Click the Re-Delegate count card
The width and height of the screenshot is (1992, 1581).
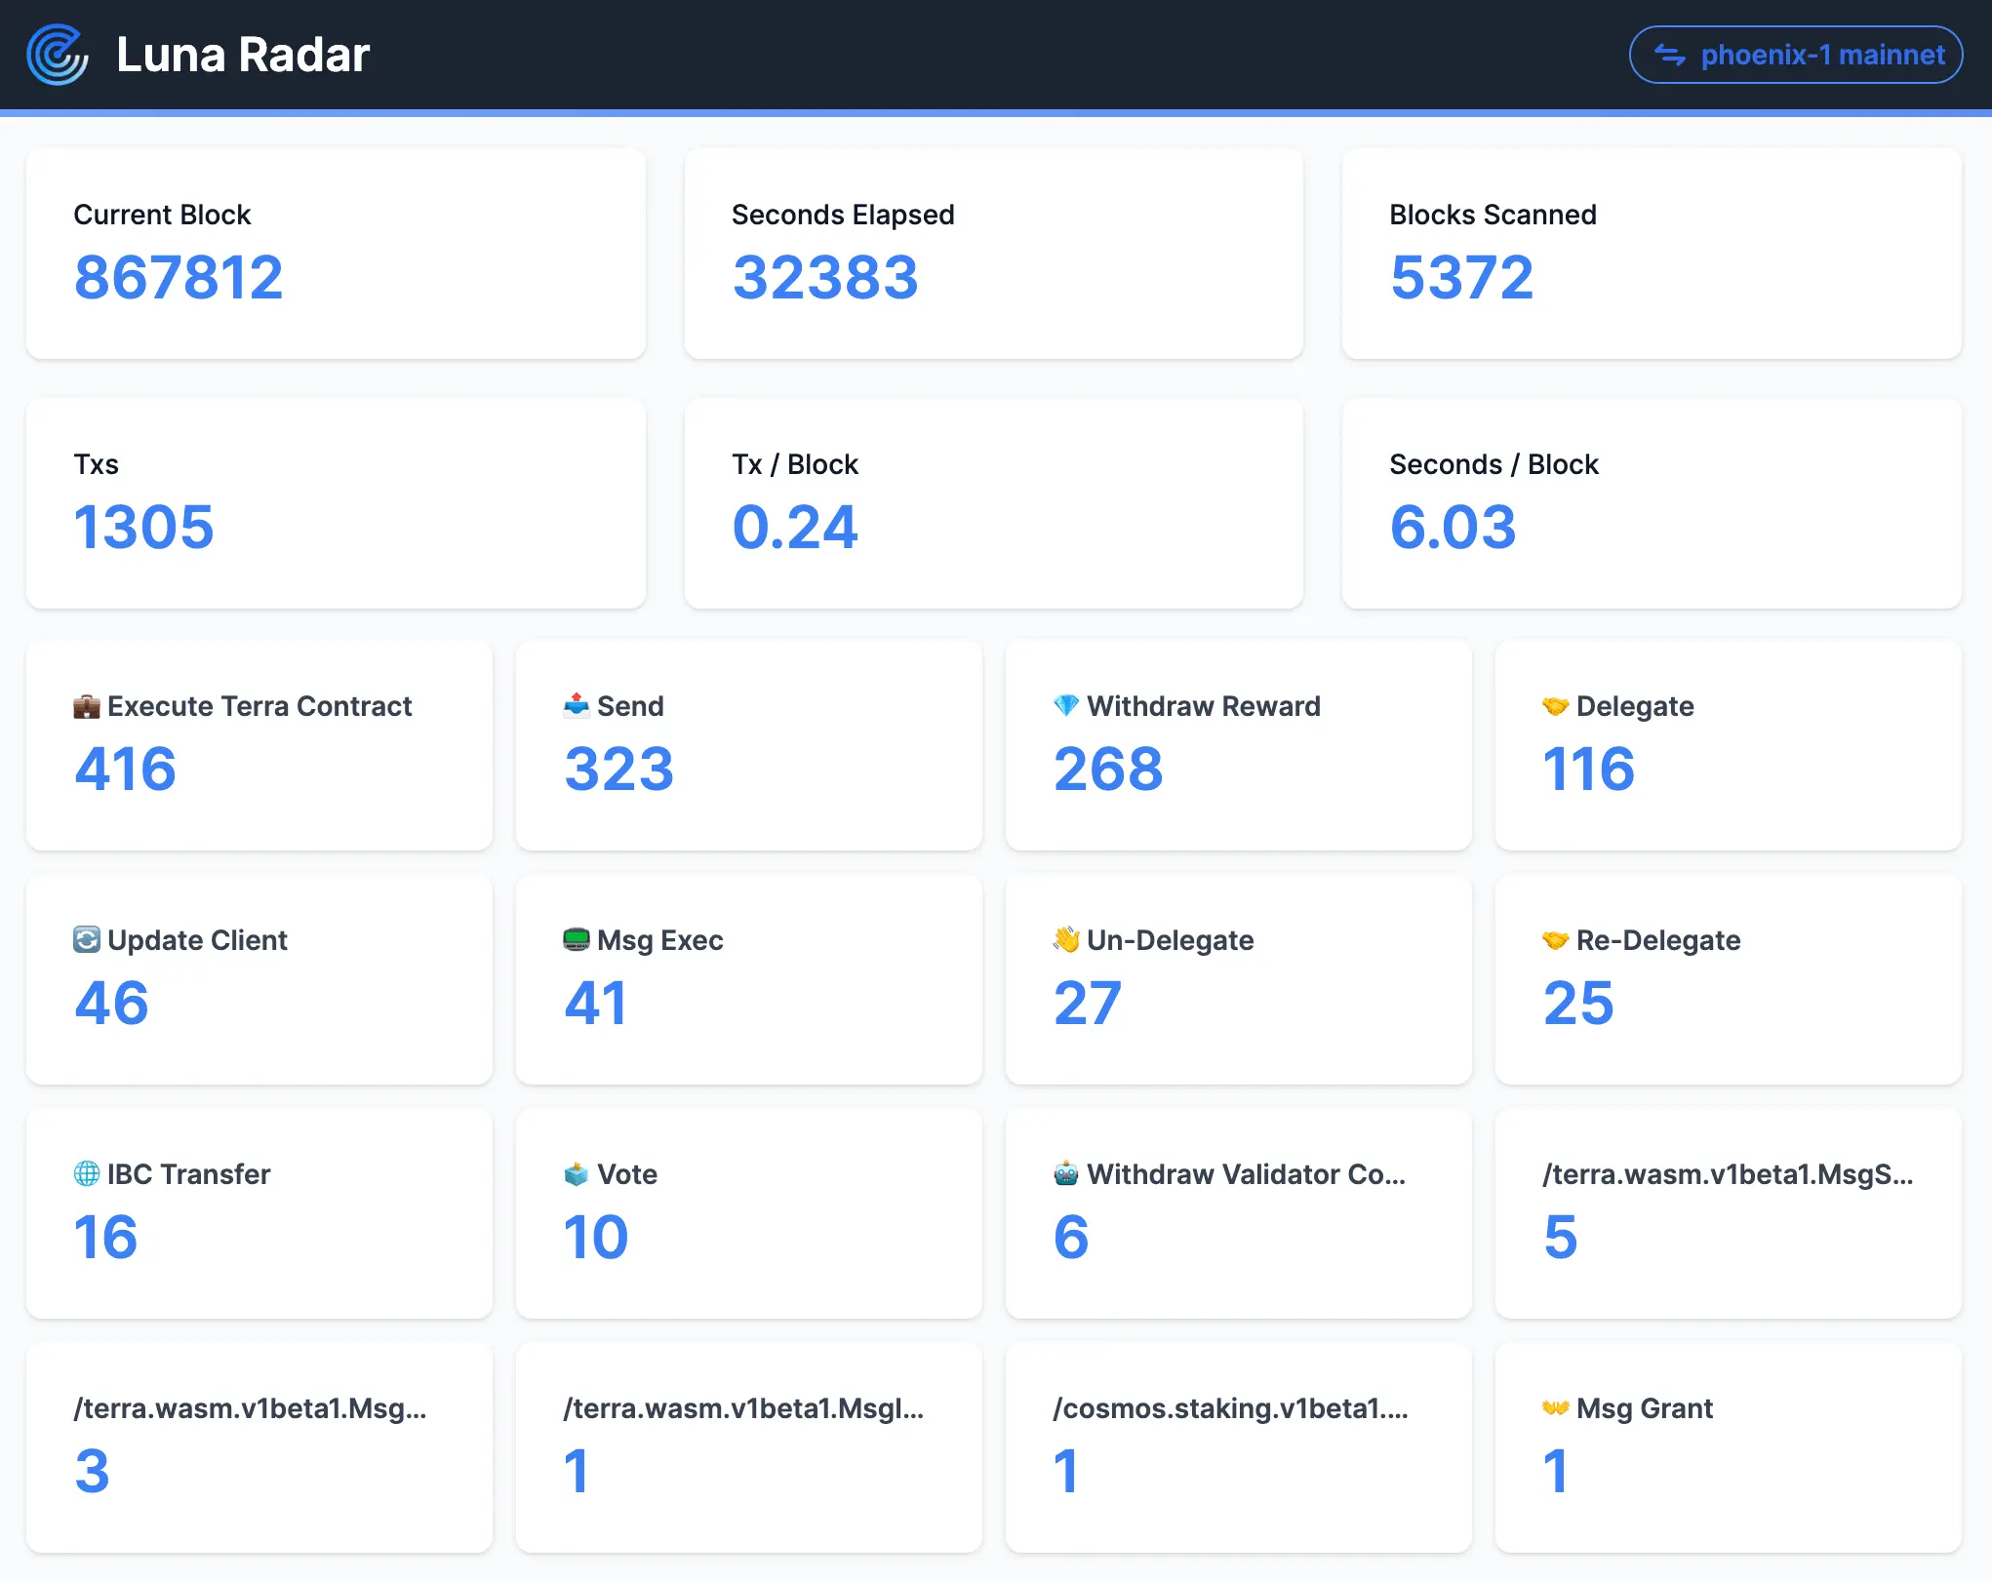coord(1728,979)
